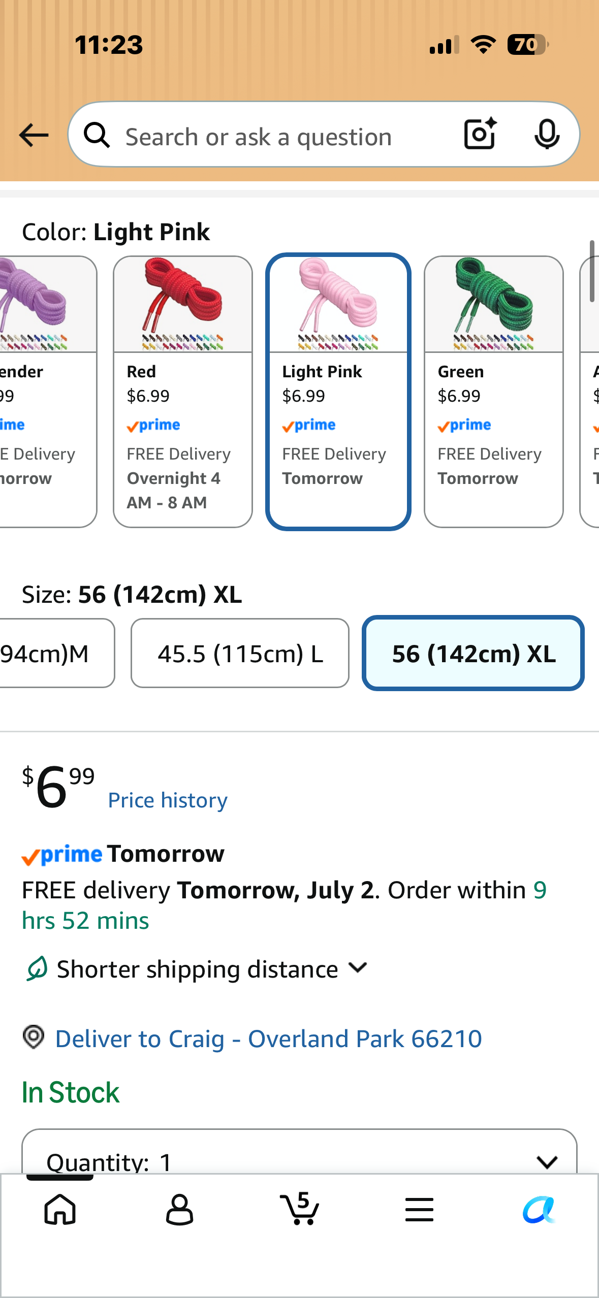Go to Home tab icon

[60, 1209]
